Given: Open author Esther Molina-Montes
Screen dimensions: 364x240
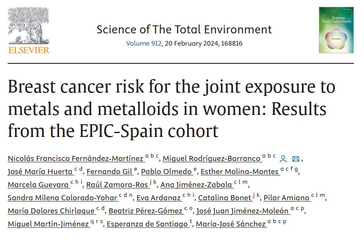Looking at the screenshot, I should (x=239, y=172).
